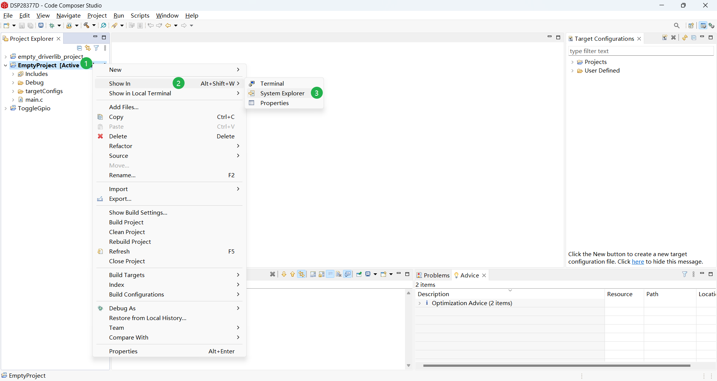Expand the Debug folder in project tree
Screen dimensions: 717x381
tap(13, 83)
